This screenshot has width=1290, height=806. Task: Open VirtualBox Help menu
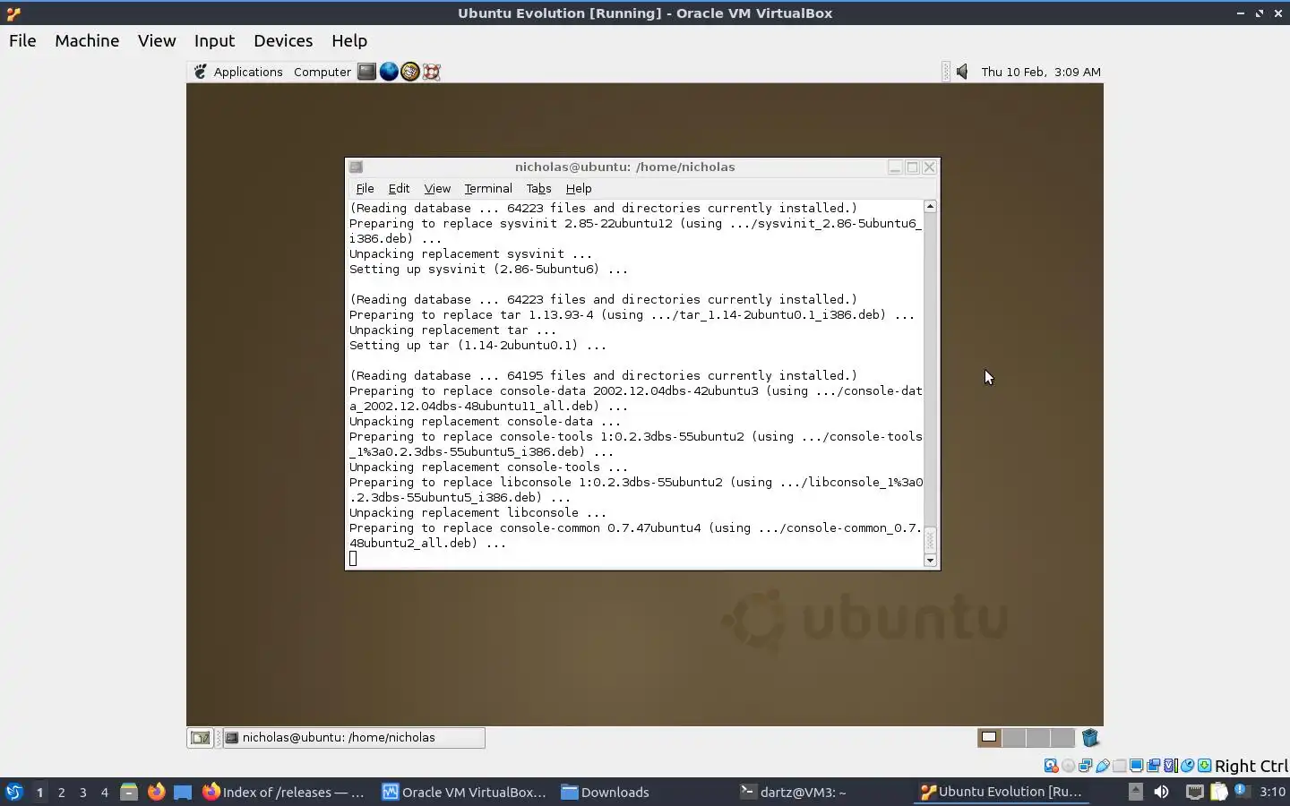pyautogui.click(x=349, y=41)
